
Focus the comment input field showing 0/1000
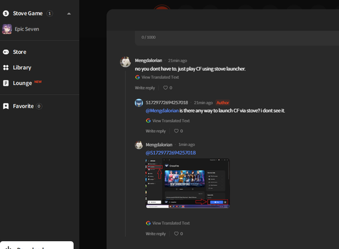[237, 38]
